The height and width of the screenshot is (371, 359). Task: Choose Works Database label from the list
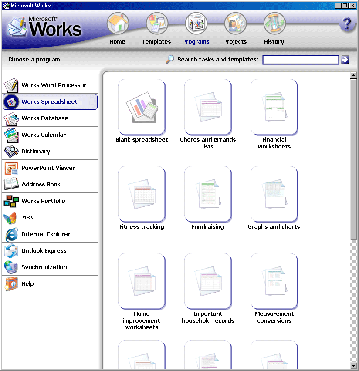(45, 118)
